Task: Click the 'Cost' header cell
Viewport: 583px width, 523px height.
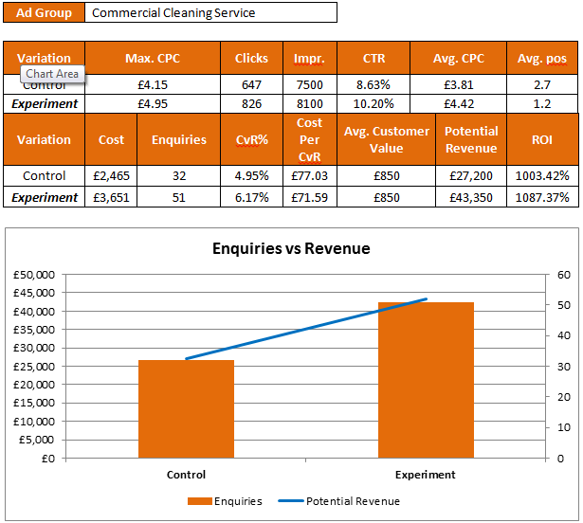Action: 111,140
